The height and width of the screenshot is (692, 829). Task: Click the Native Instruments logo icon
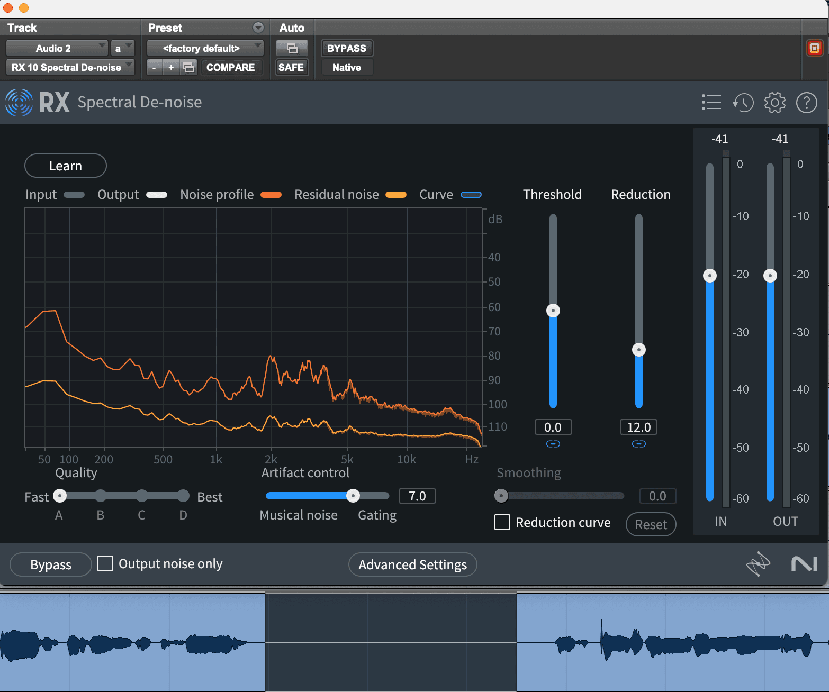805,564
